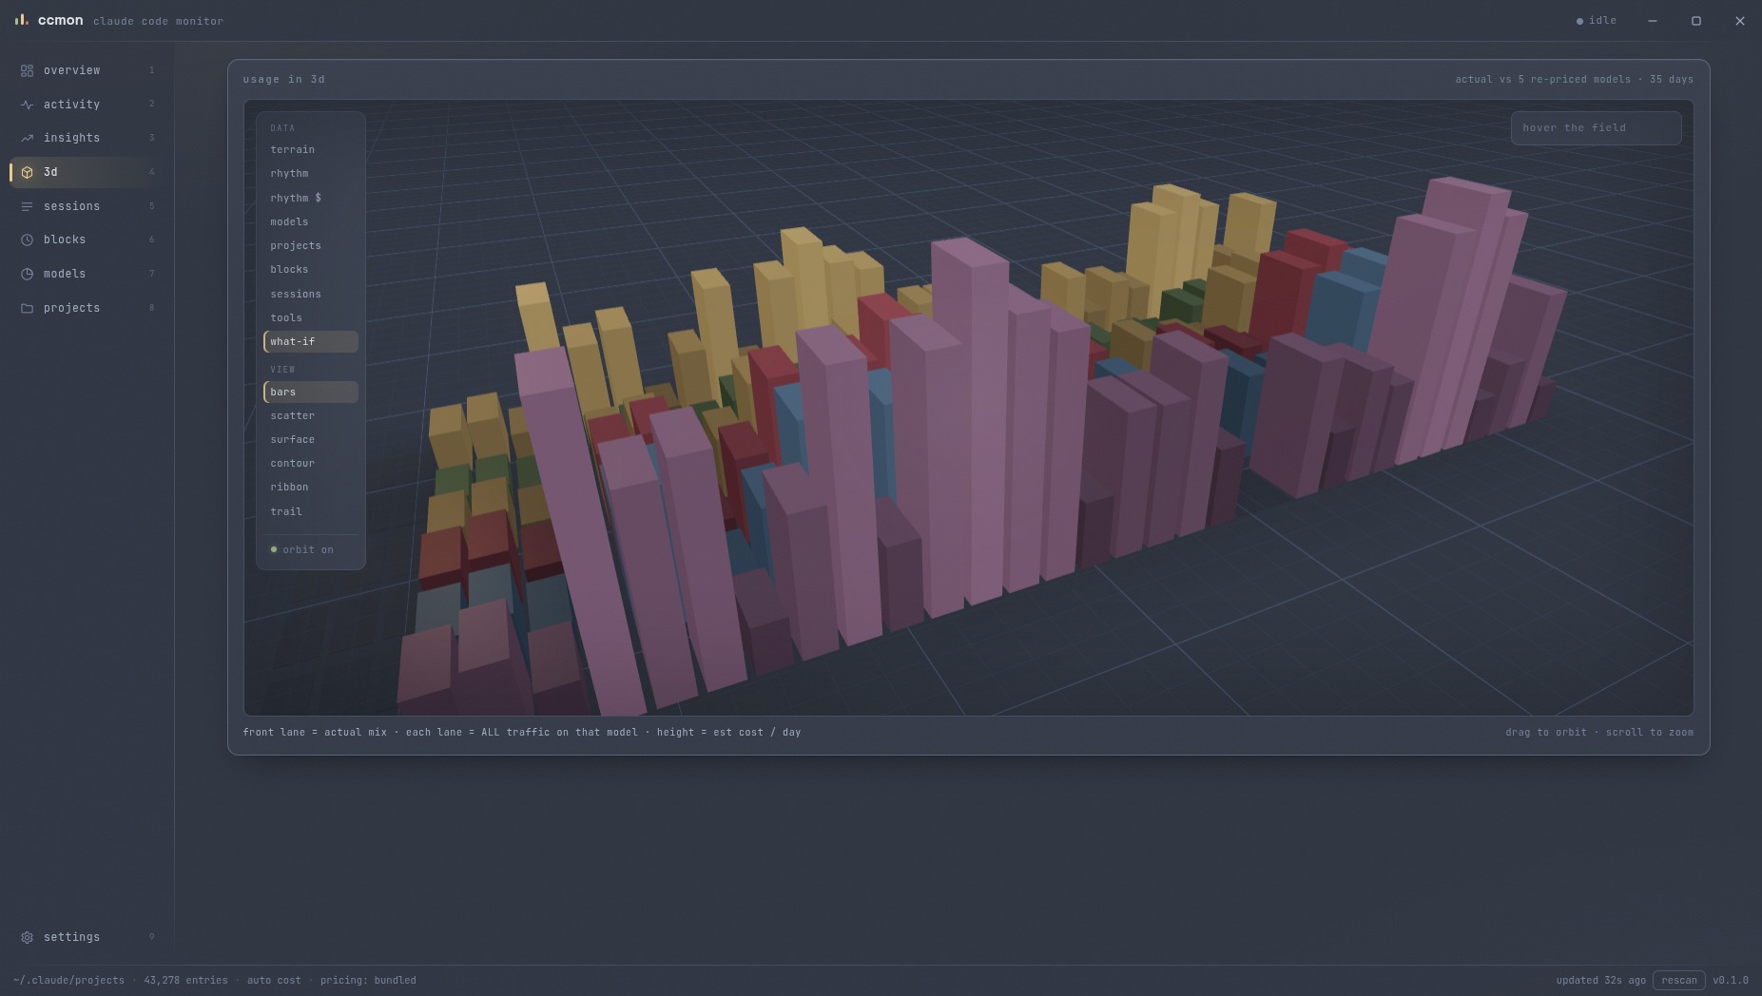Click the 3d cube icon
The height and width of the screenshot is (996, 1762).
(x=27, y=172)
